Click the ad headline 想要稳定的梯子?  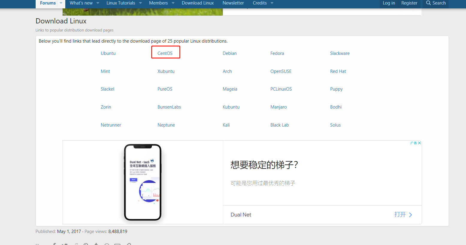click(x=264, y=165)
